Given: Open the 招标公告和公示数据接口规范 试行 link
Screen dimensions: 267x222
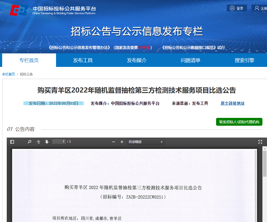Looking at the screenshot, I should 193,47.
